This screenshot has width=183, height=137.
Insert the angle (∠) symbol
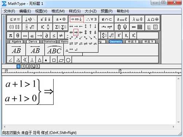pos(11,60)
